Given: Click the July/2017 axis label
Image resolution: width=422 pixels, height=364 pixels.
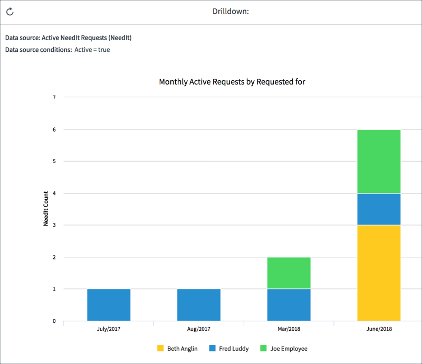Looking at the screenshot, I should tap(109, 329).
